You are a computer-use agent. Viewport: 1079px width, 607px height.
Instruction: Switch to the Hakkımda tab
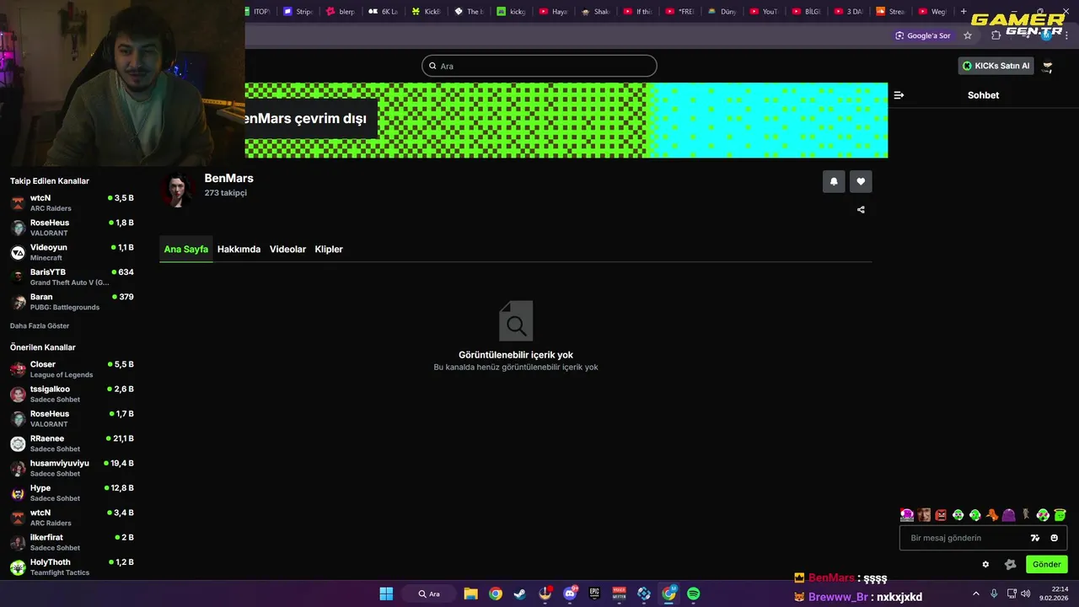(239, 250)
